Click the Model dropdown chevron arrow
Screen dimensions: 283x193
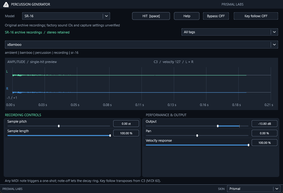pyautogui.click(x=106, y=16)
